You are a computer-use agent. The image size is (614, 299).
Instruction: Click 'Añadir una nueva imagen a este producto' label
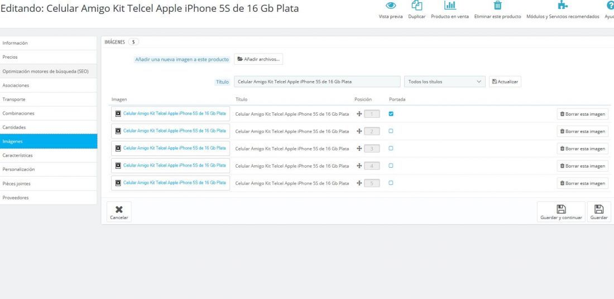click(x=182, y=60)
